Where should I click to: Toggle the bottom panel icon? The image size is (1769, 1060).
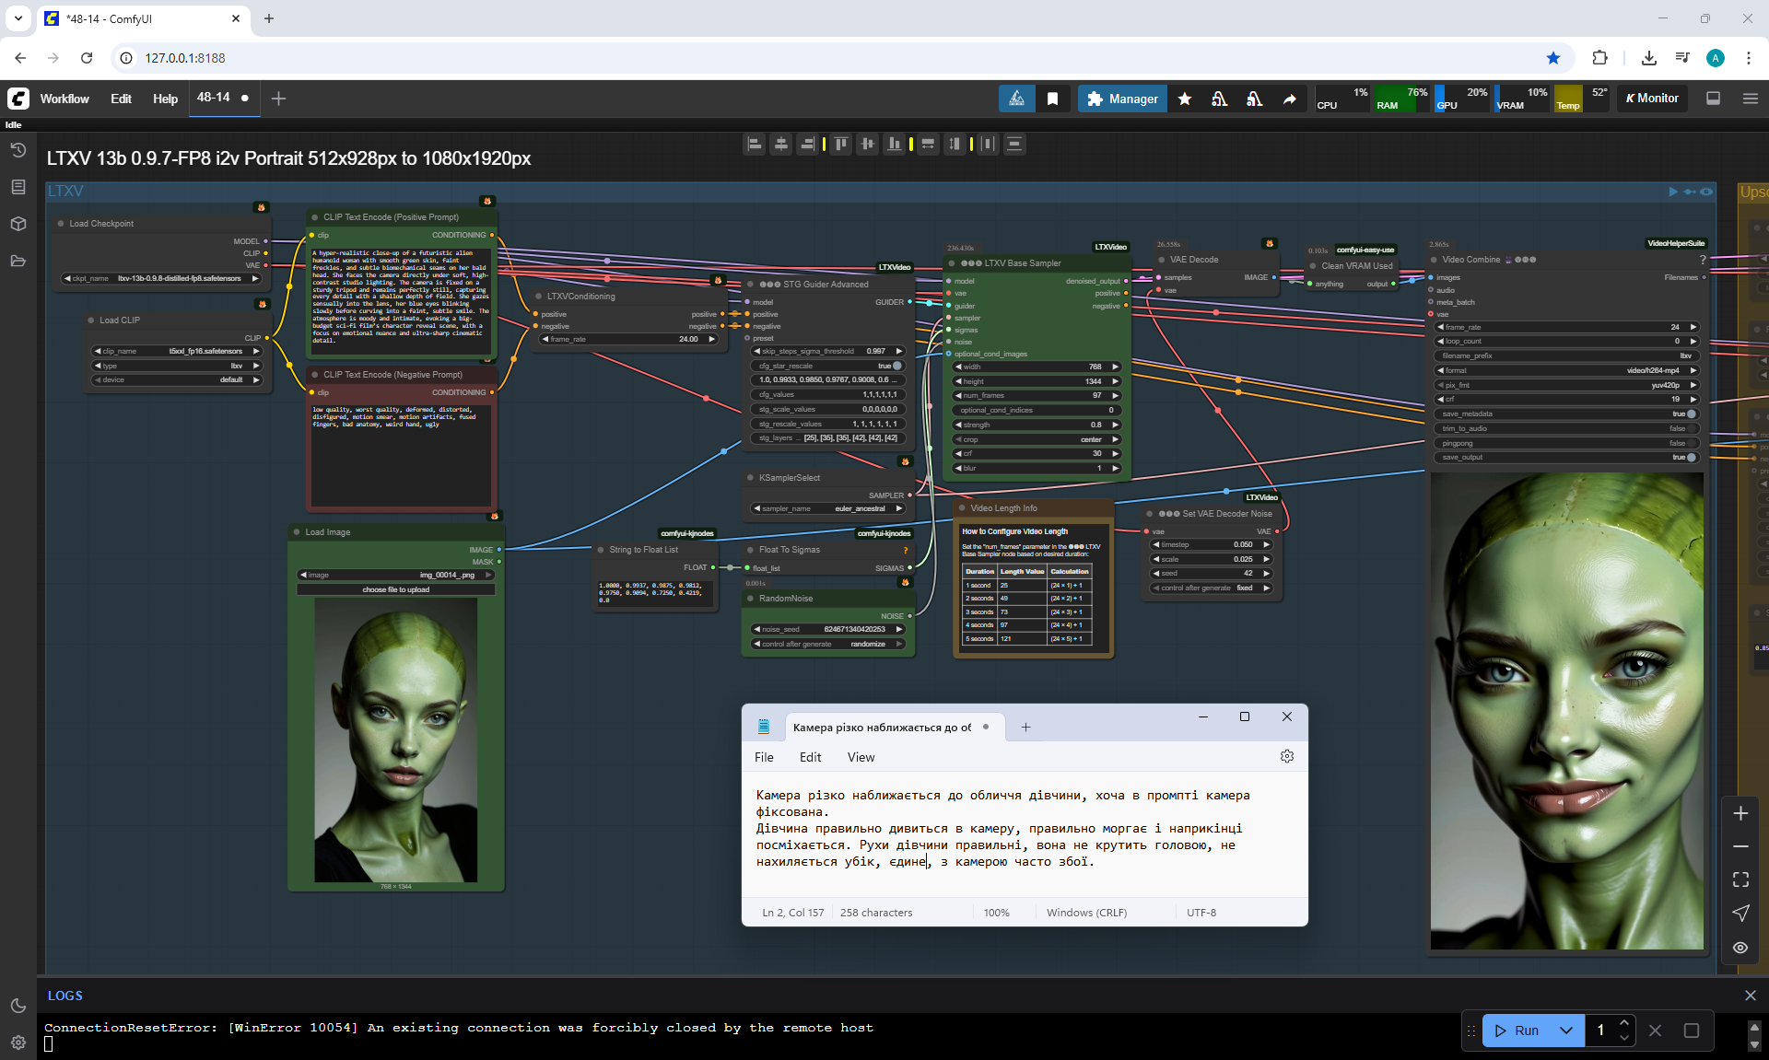pyautogui.click(x=1713, y=99)
